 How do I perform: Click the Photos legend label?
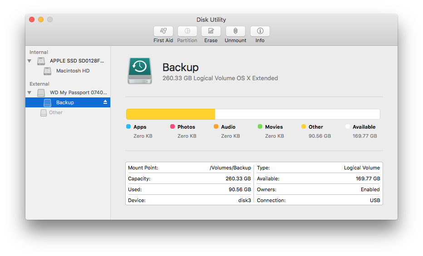pos(186,127)
